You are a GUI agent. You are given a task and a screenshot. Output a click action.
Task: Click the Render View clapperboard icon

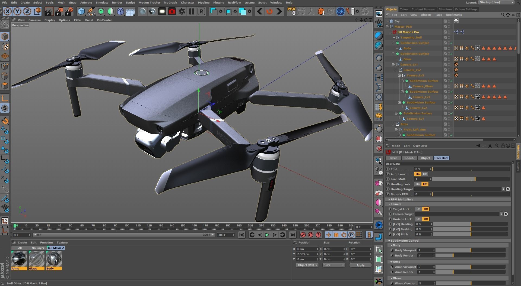coord(49,11)
